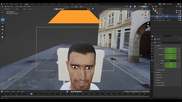This screenshot has height=102, width=182.
Task: Expand the Motion Paths panel
Action: click(159, 78)
